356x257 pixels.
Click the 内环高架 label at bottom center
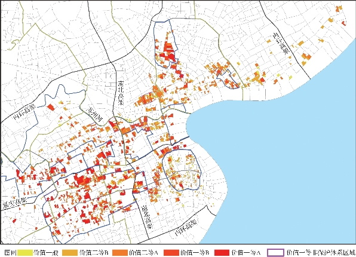(x=186, y=228)
